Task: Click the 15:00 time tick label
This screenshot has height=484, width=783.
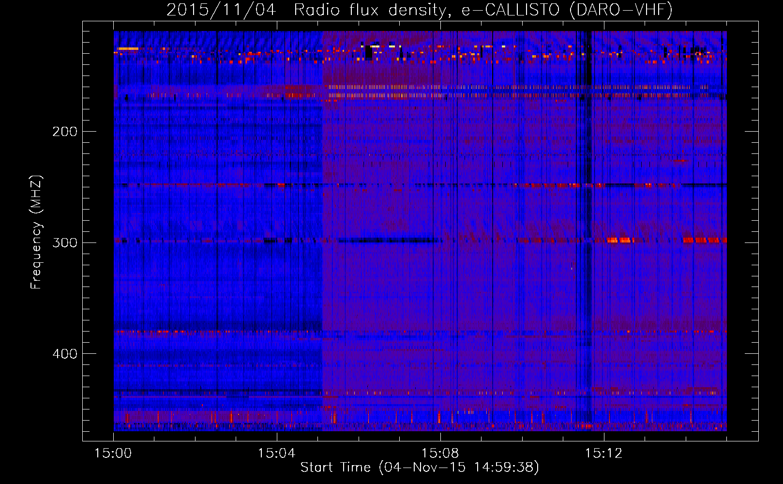Action: [x=113, y=454]
